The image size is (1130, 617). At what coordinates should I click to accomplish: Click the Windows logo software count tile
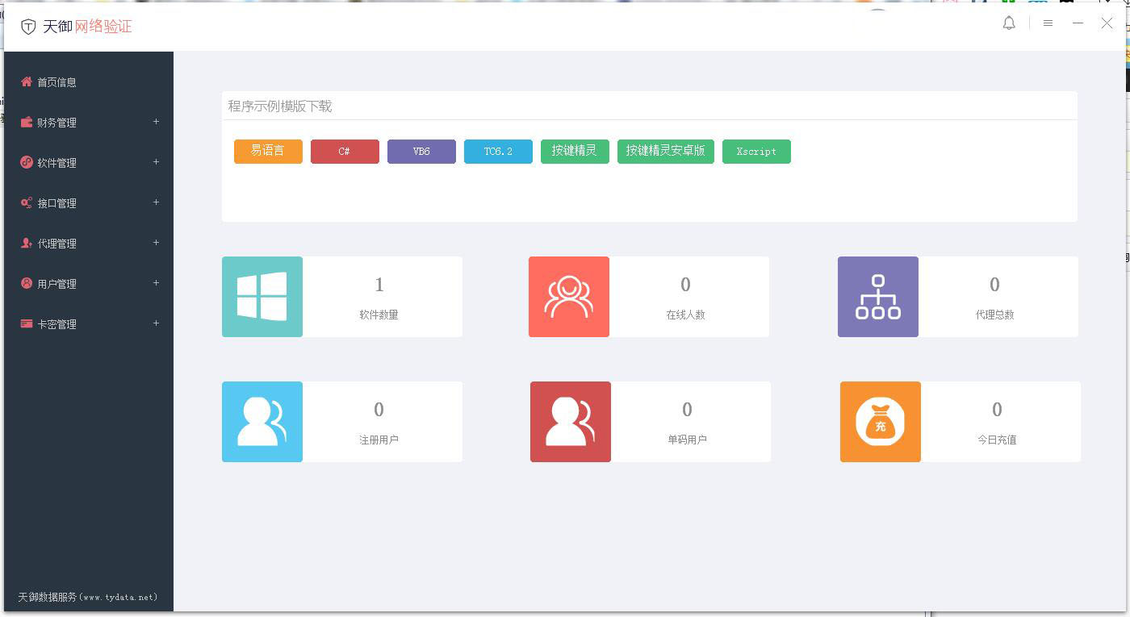pos(262,297)
